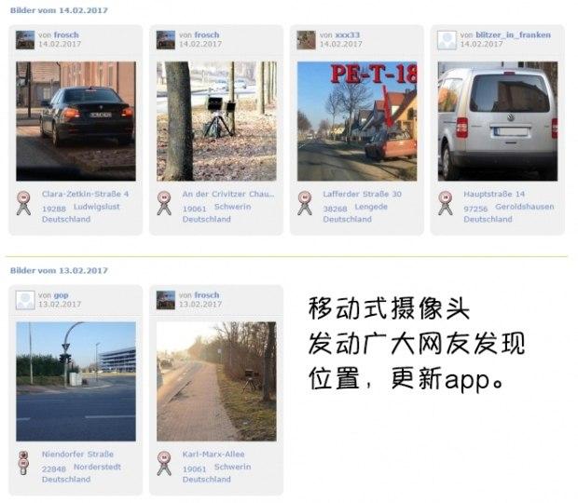Open user profile link blitzer_in_franken

(x=513, y=35)
